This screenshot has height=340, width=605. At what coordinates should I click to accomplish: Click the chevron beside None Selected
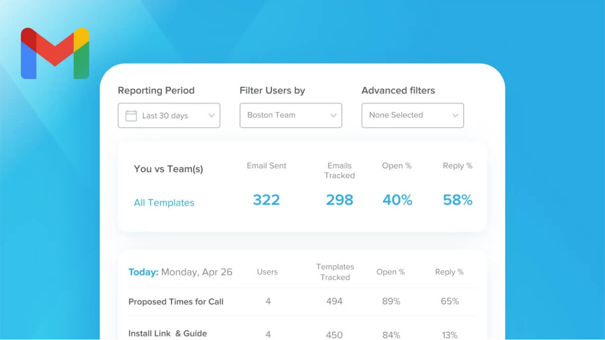(x=455, y=116)
